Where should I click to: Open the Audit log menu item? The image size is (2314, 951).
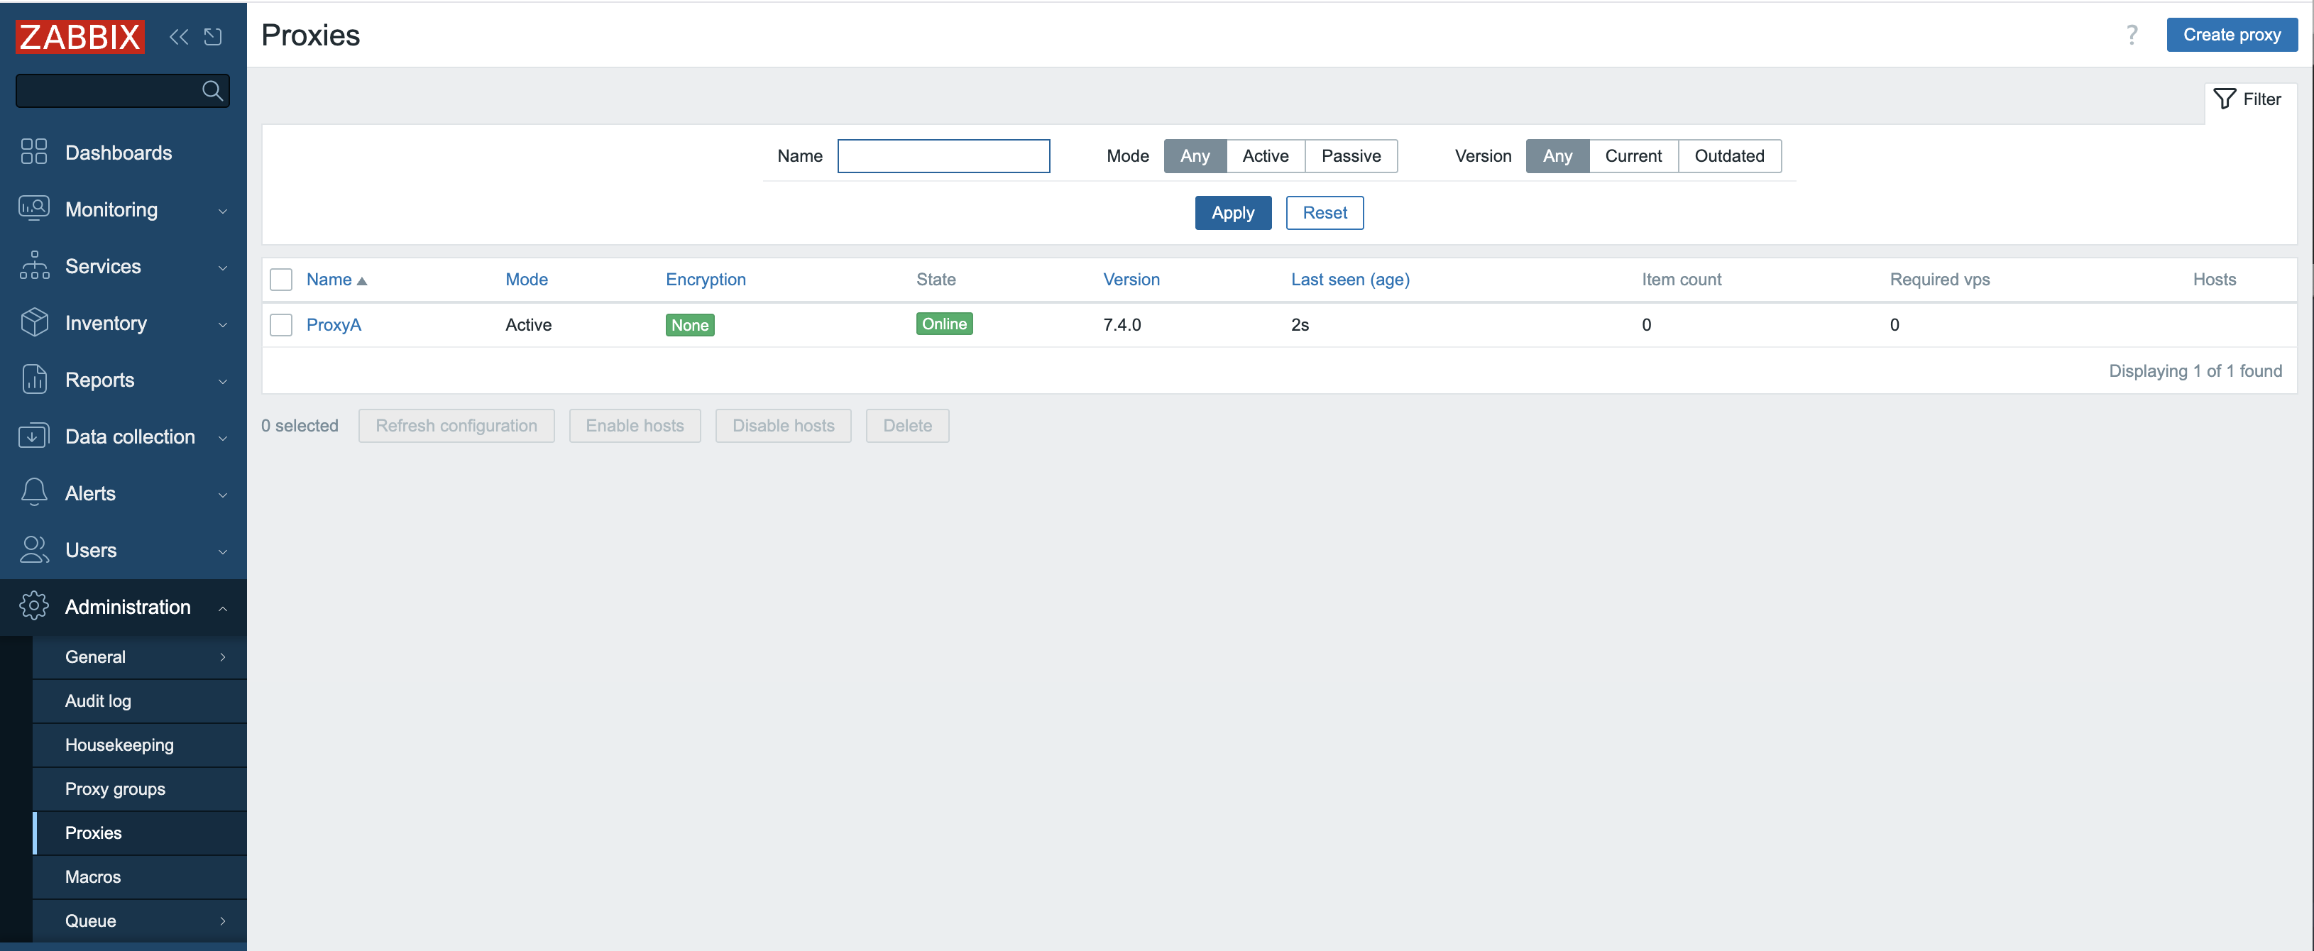[x=98, y=700]
